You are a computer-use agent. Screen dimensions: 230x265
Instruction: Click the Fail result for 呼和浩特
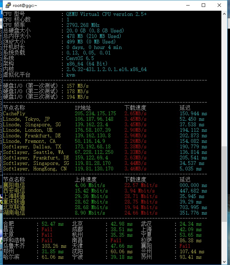[47, 241]
